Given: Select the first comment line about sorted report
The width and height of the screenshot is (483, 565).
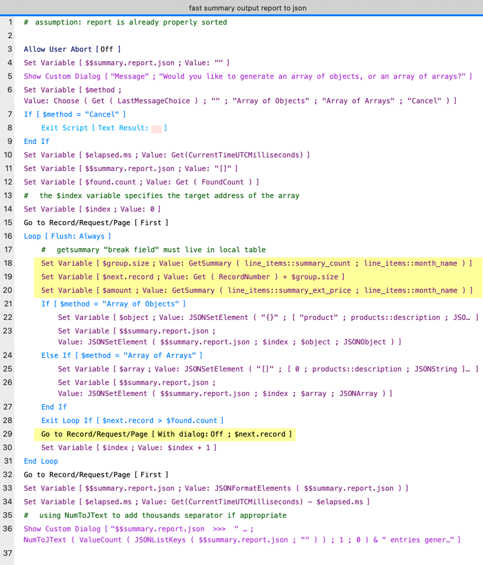Looking at the screenshot, I should coord(125,22).
